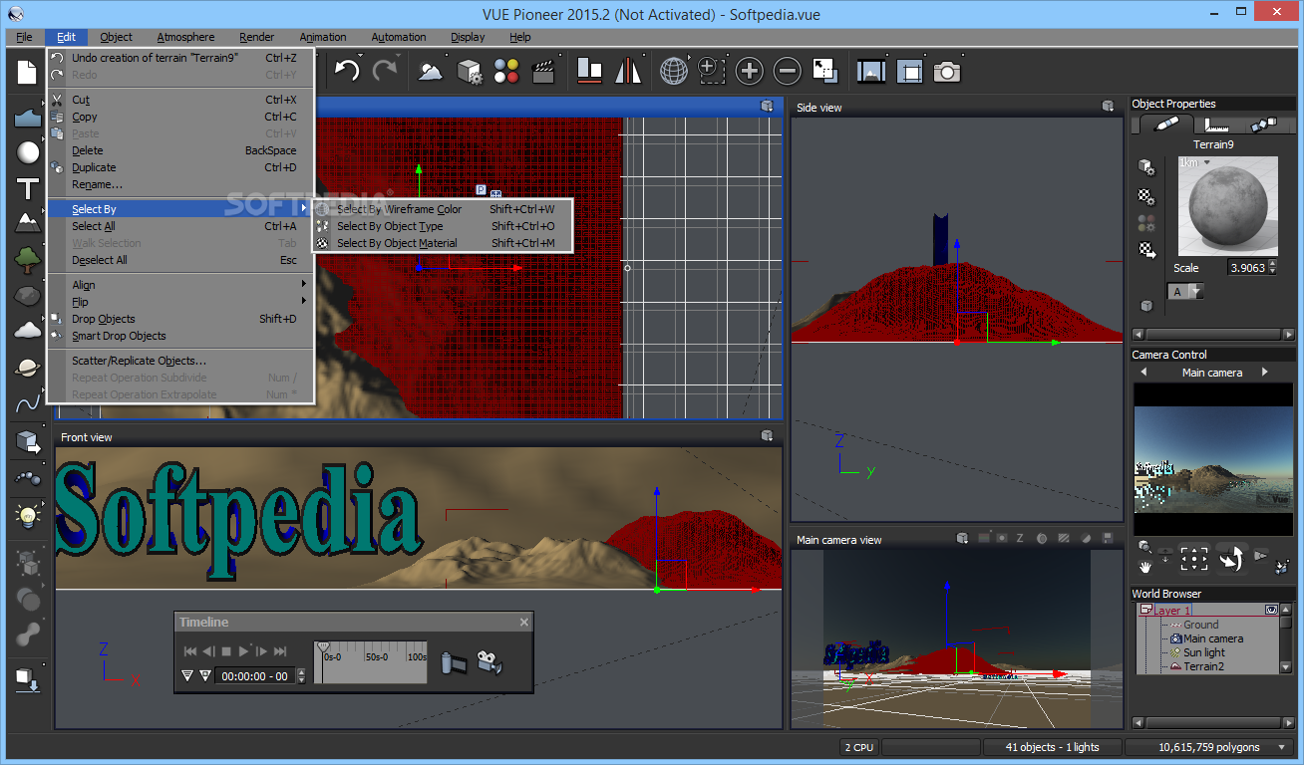Image resolution: width=1304 pixels, height=765 pixels.
Task: Click the Timeline stop button
Action: [x=226, y=651]
